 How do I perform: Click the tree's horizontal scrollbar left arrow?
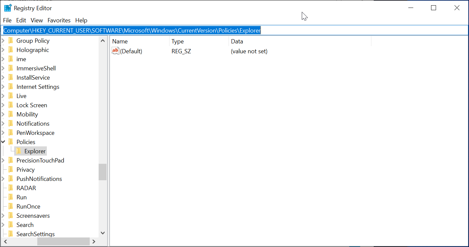[x=5, y=241]
